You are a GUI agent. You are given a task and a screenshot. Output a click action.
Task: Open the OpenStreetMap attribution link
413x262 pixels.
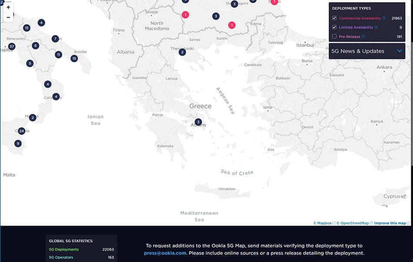coord(353,223)
